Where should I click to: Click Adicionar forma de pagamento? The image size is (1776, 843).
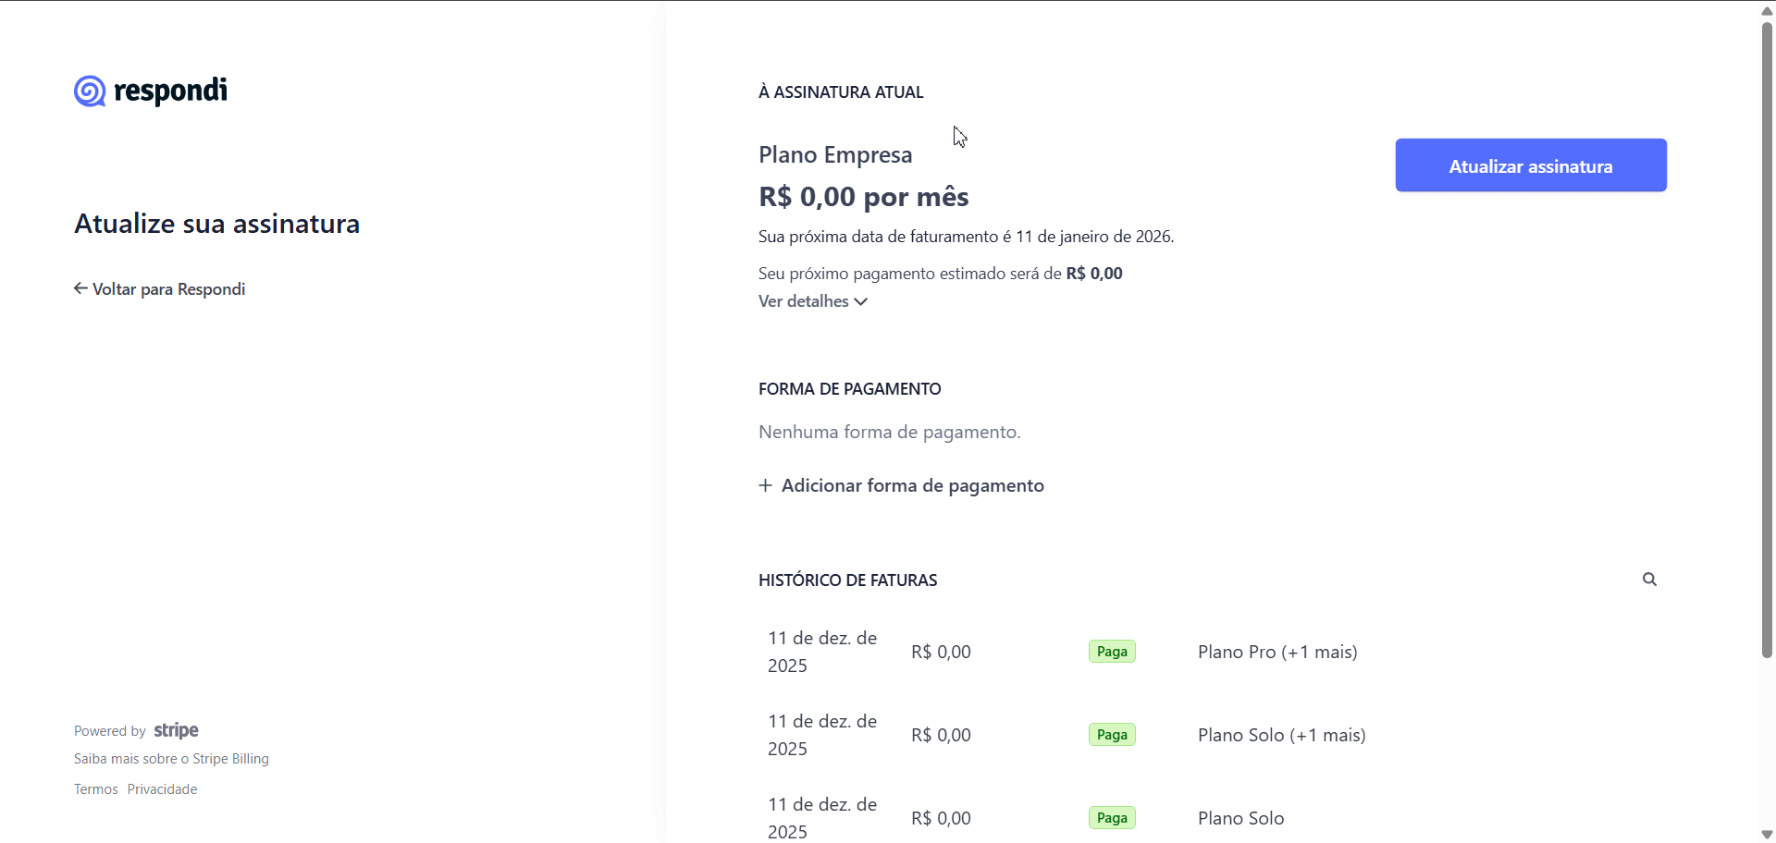(x=902, y=485)
